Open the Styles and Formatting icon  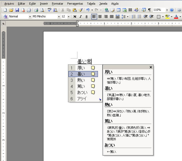pos(5,16)
